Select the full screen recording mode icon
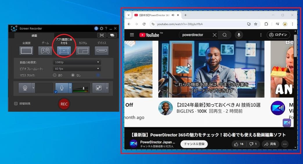 point(26,51)
